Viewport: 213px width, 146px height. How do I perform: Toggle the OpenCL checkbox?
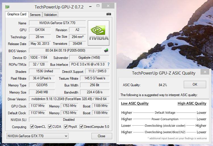(32, 127)
